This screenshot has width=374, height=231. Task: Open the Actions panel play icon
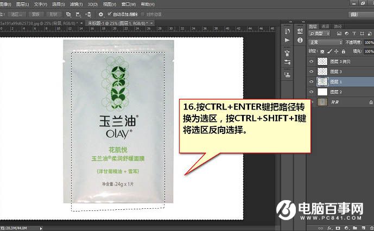coord(287,40)
